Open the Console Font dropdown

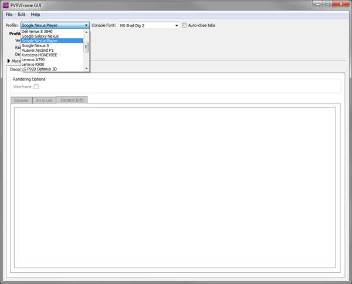(x=149, y=25)
